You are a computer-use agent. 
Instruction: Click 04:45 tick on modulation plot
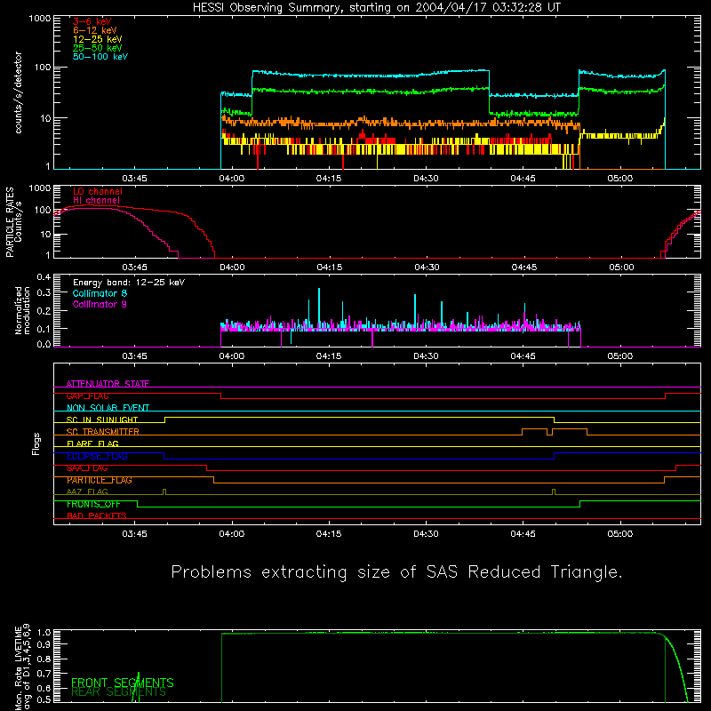pyautogui.click(x=523, y=356)
